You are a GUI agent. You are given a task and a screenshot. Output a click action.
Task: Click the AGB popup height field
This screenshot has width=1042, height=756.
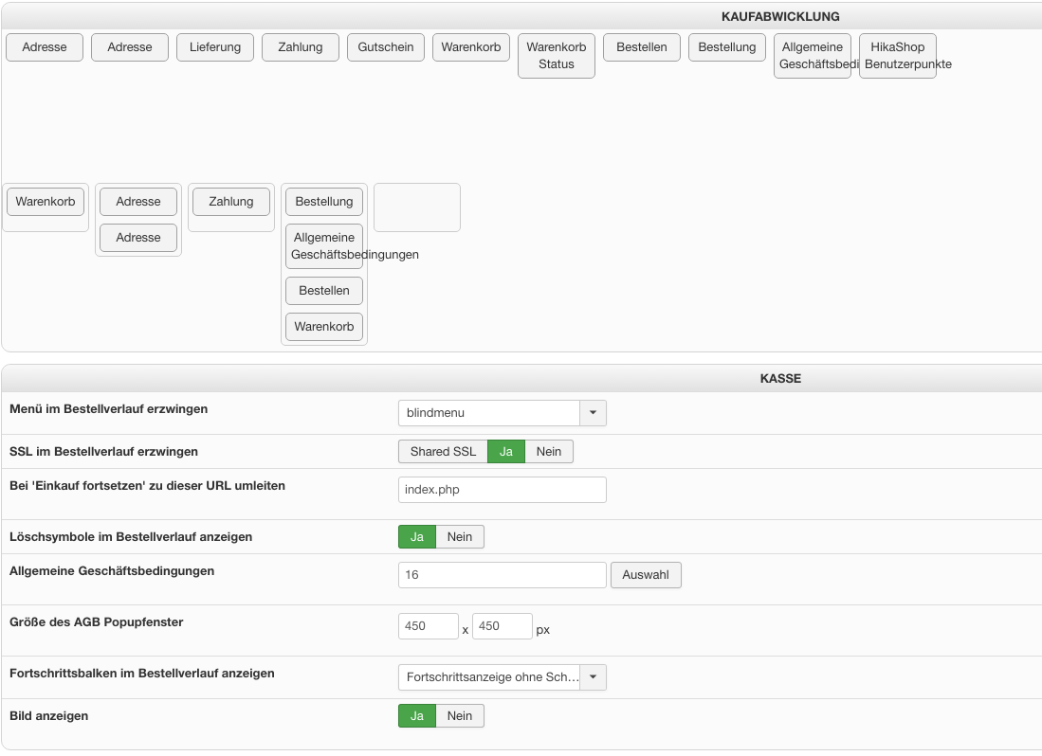pos(502,626)
